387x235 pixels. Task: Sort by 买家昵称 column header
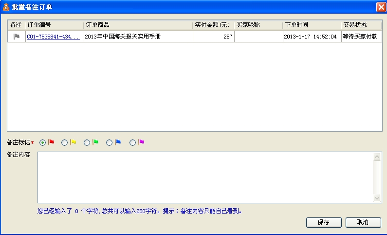pyautogui.click(x=258, y=25)
